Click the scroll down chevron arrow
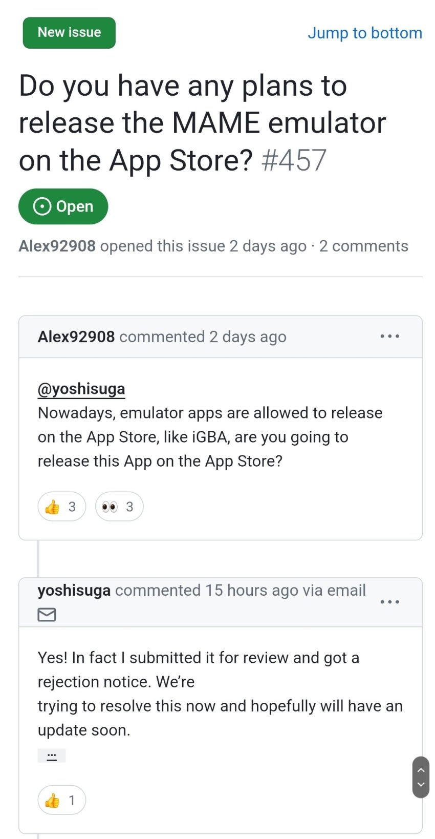The width and height of the screenshot is (435, 839). coord(421,785)
